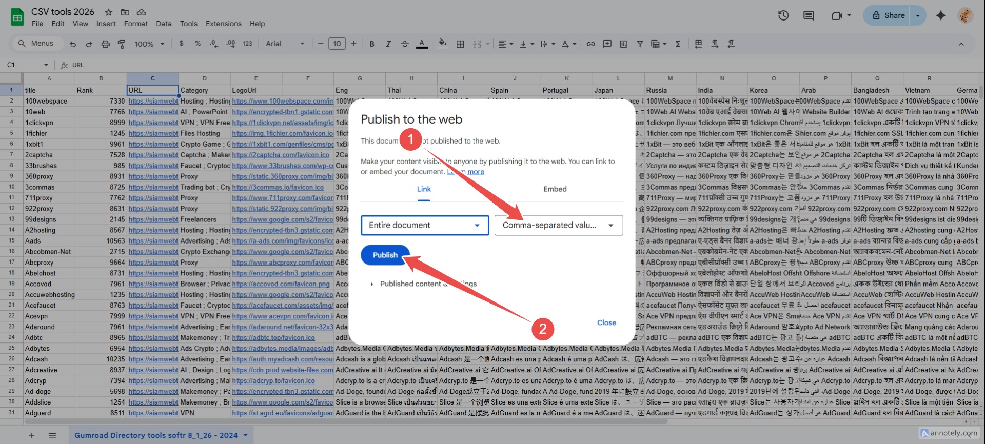Toggle Bold formatting
The width and height of the screenshot is (985, 444).
click(372, 44)
